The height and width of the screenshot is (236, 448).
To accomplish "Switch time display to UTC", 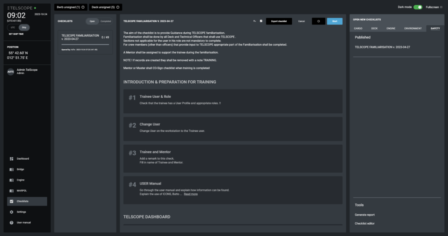I will click(13, 27).
